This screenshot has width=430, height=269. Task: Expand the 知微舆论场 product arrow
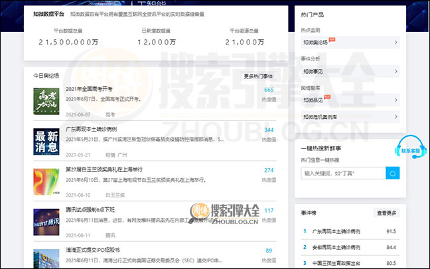coord(395,43)
